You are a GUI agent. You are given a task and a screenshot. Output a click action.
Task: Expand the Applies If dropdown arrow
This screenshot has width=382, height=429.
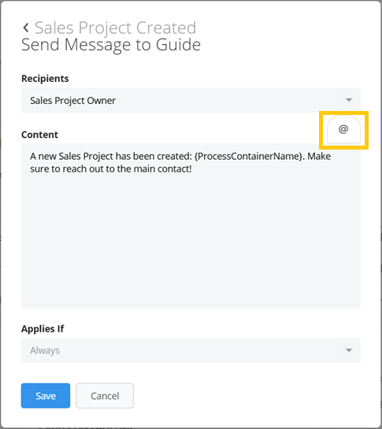pyautogui.click(x=349, y=350)
